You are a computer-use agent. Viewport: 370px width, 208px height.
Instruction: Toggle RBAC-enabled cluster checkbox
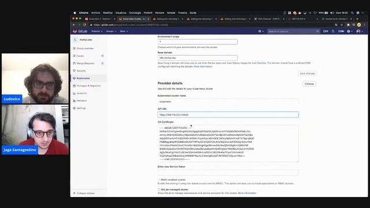click(159, 180)
